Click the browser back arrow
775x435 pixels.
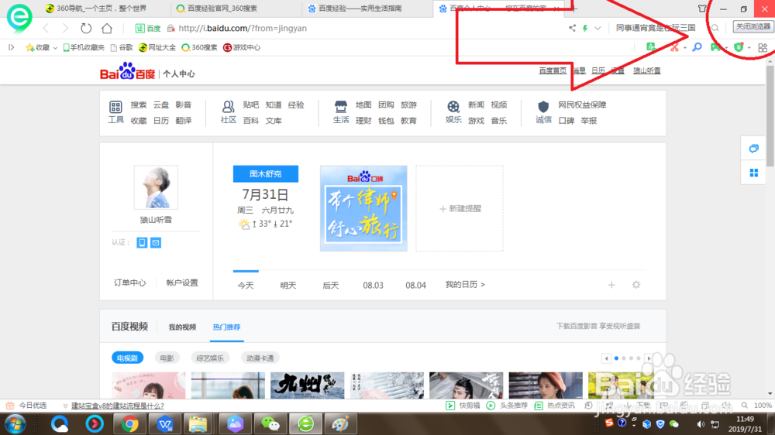click(46, 28)
